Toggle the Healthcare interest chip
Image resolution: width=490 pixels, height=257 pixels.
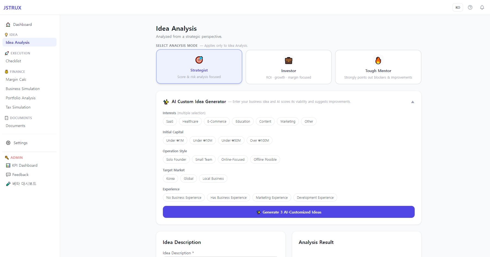(190, 121)
